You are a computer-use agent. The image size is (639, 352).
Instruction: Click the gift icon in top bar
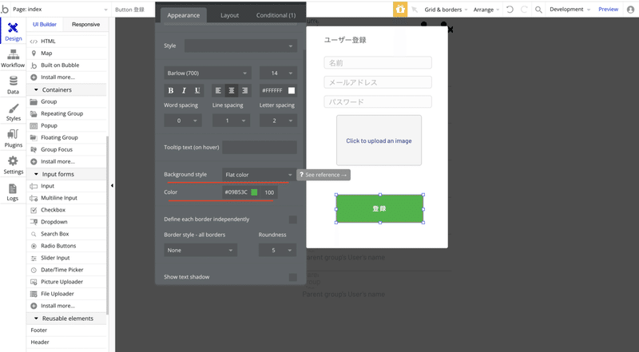(x=400, y=9)
